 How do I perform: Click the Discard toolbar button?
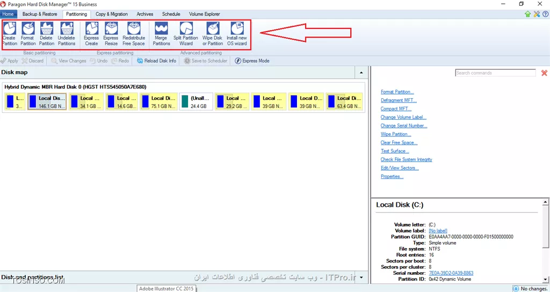33,61
